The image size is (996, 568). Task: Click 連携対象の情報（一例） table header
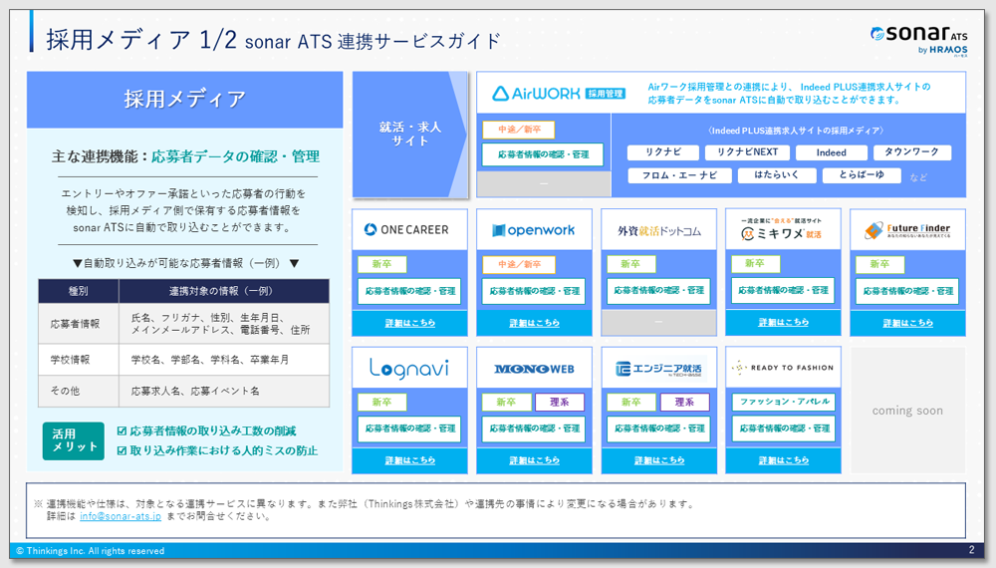tap(223, 291)
